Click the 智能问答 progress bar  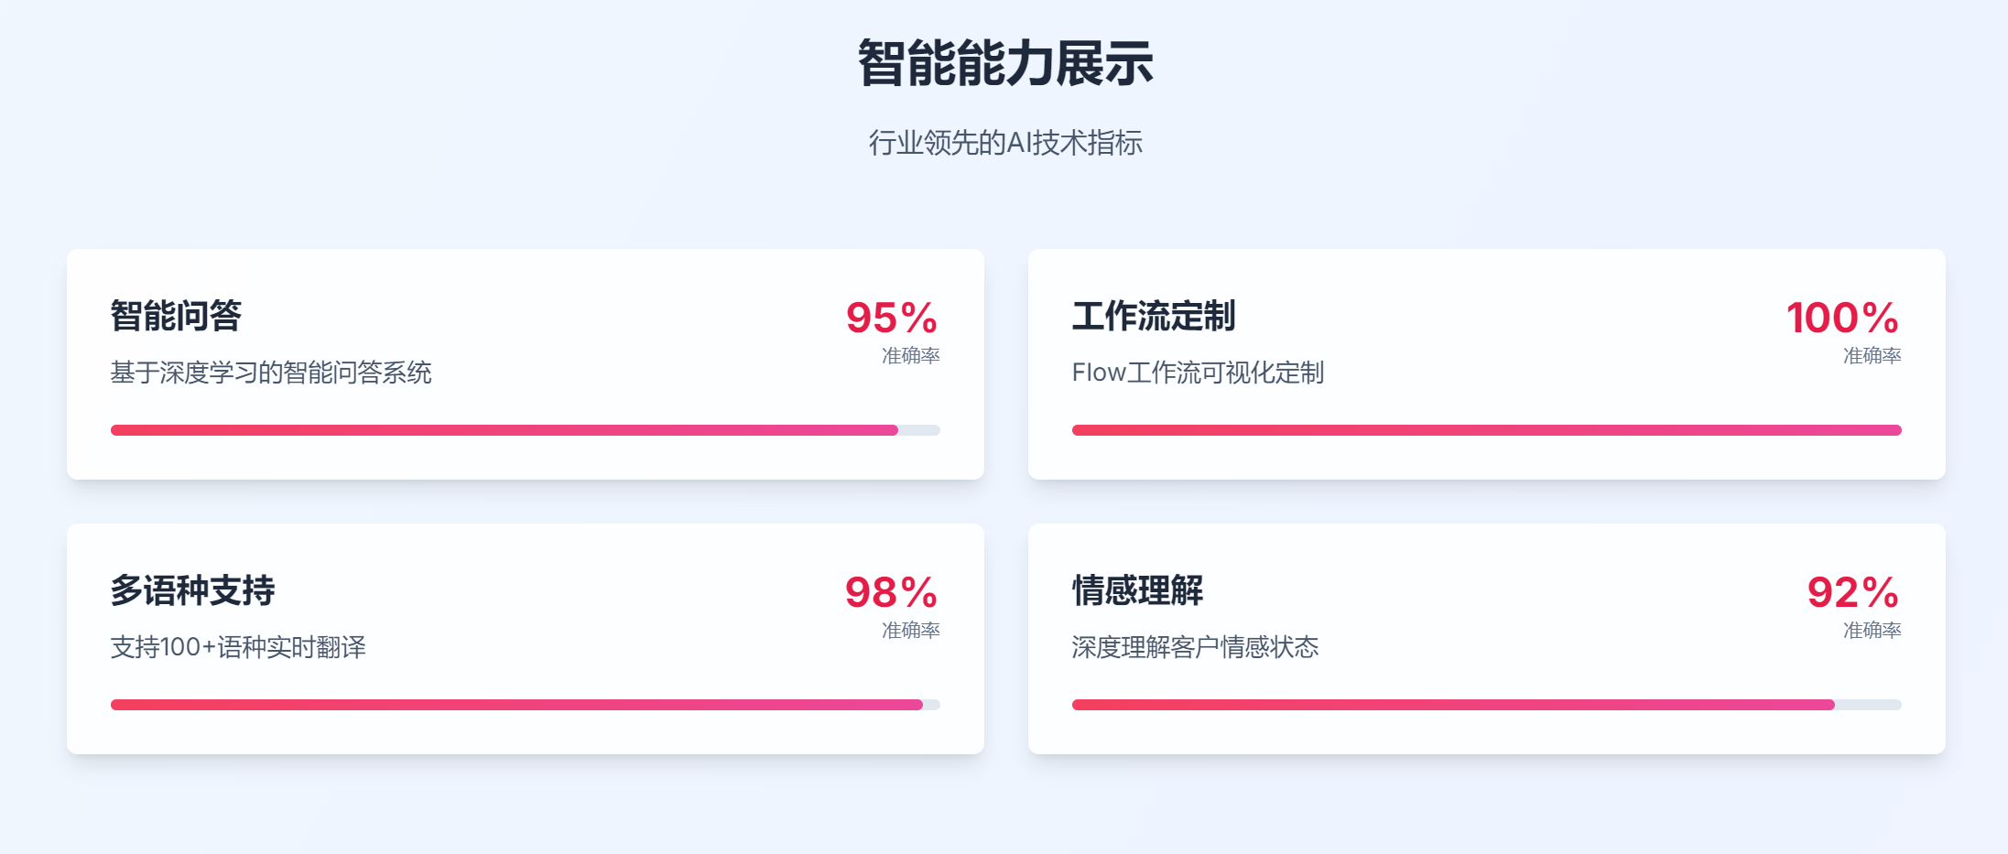[525, 430]
